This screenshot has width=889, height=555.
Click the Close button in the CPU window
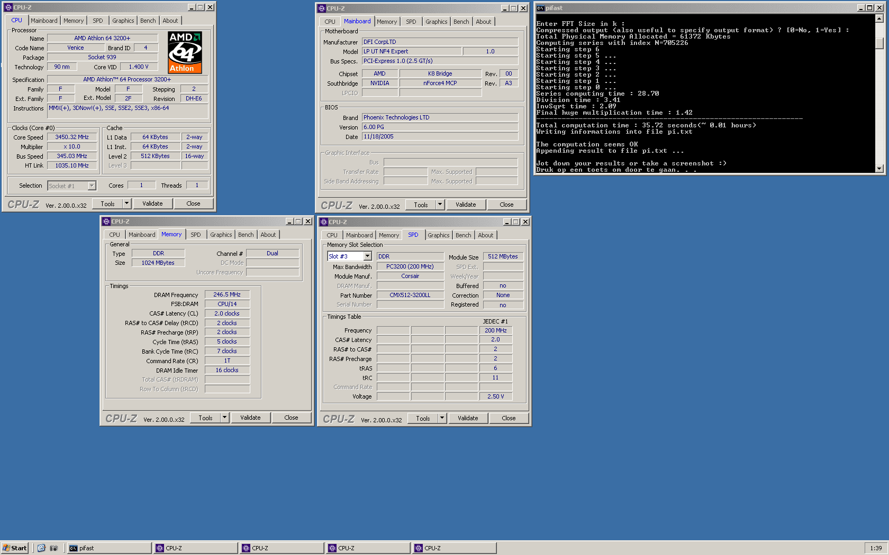pyautogui.click(x=194, y=203)
